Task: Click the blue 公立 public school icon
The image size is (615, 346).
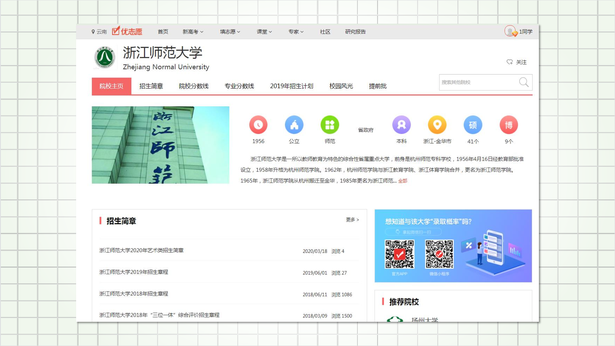Action: (294, 125)
